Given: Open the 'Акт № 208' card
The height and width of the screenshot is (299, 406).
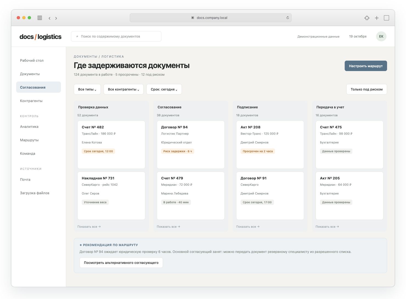Looking at the screenshot, I should pos(270,145).
